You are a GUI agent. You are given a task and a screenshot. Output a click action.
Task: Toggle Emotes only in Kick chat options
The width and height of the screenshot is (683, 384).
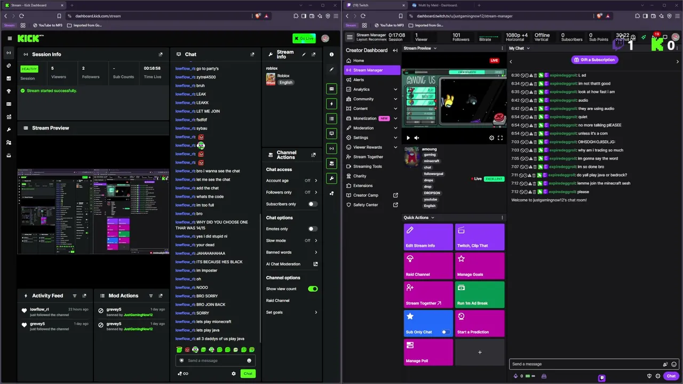(313, 229)
